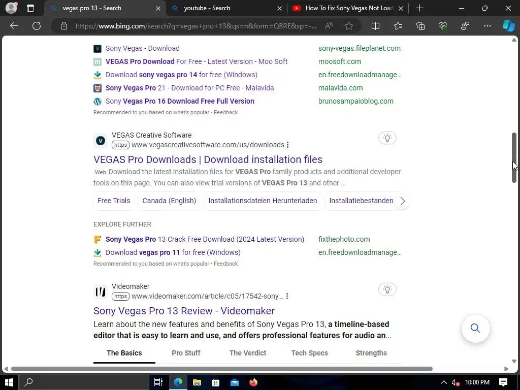Click sony-vegas.fileplanet.com domain text

[360, 48]
